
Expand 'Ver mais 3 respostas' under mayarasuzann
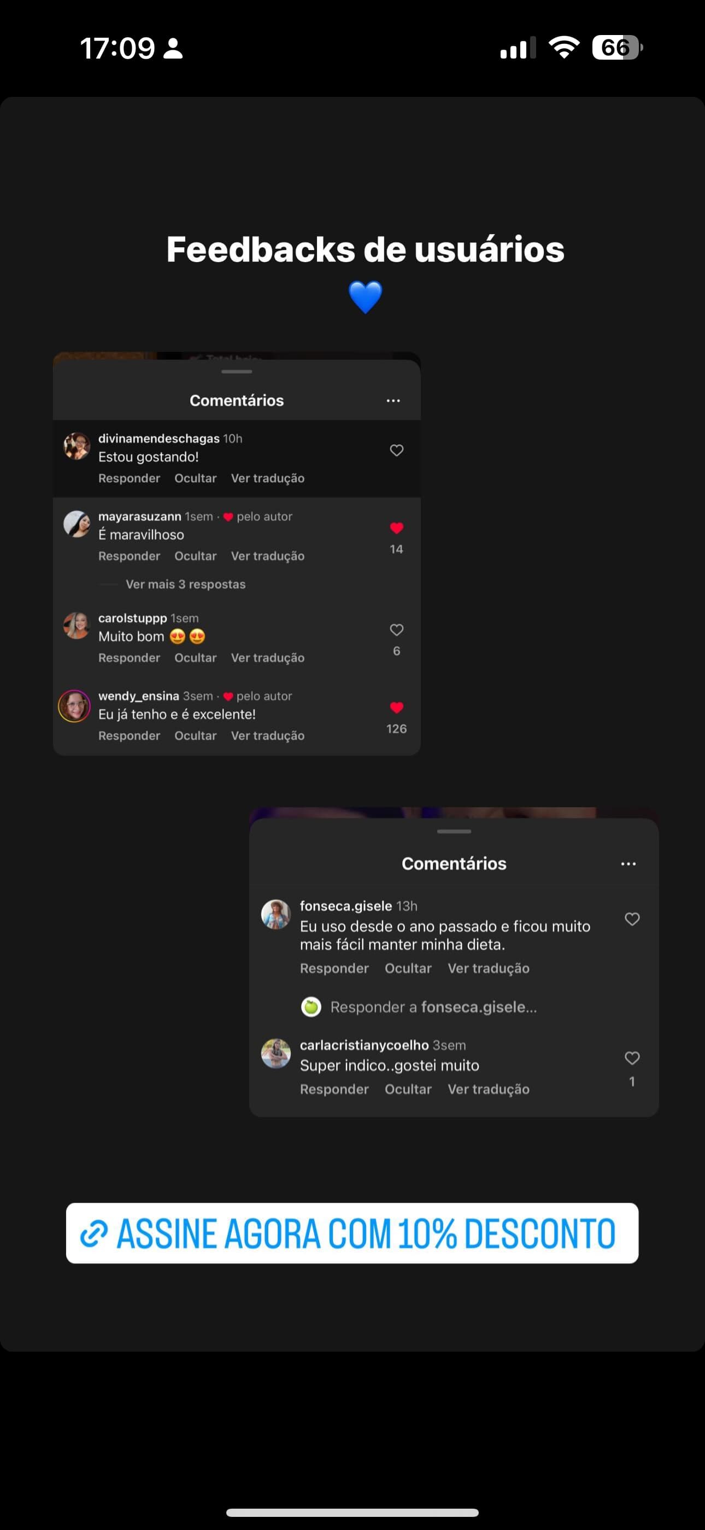(185, 584)
